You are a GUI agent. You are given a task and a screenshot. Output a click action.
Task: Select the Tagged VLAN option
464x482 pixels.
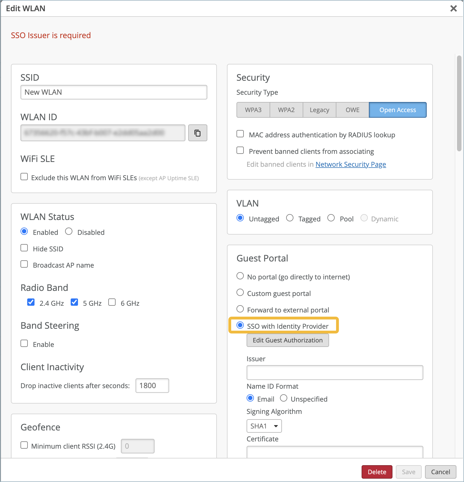click(290, 218)
